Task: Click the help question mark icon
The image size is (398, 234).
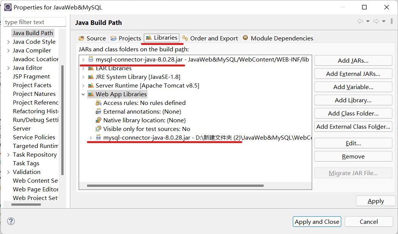Action: tap(11, 221)
